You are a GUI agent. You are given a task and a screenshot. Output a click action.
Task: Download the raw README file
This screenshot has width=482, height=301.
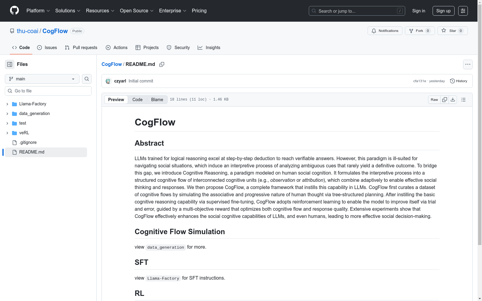point(453,100)
